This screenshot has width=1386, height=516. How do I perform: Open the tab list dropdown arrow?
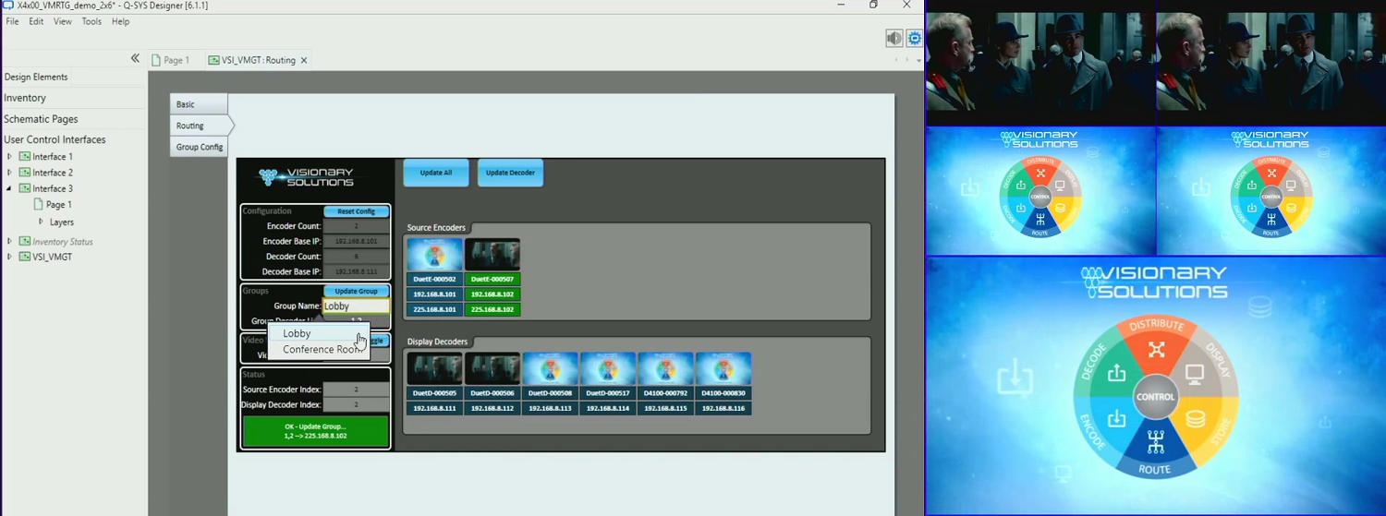click(x=918, y=61)
